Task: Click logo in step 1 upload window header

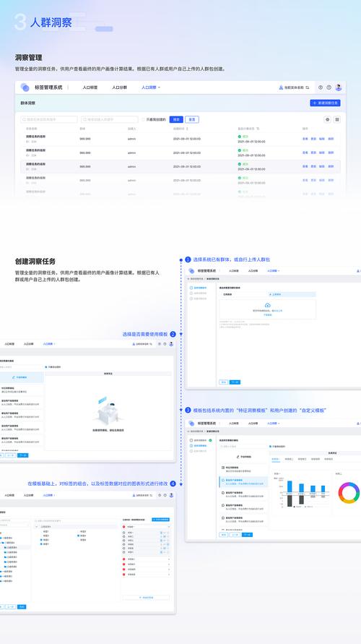Action: click(x=193, y=270)
